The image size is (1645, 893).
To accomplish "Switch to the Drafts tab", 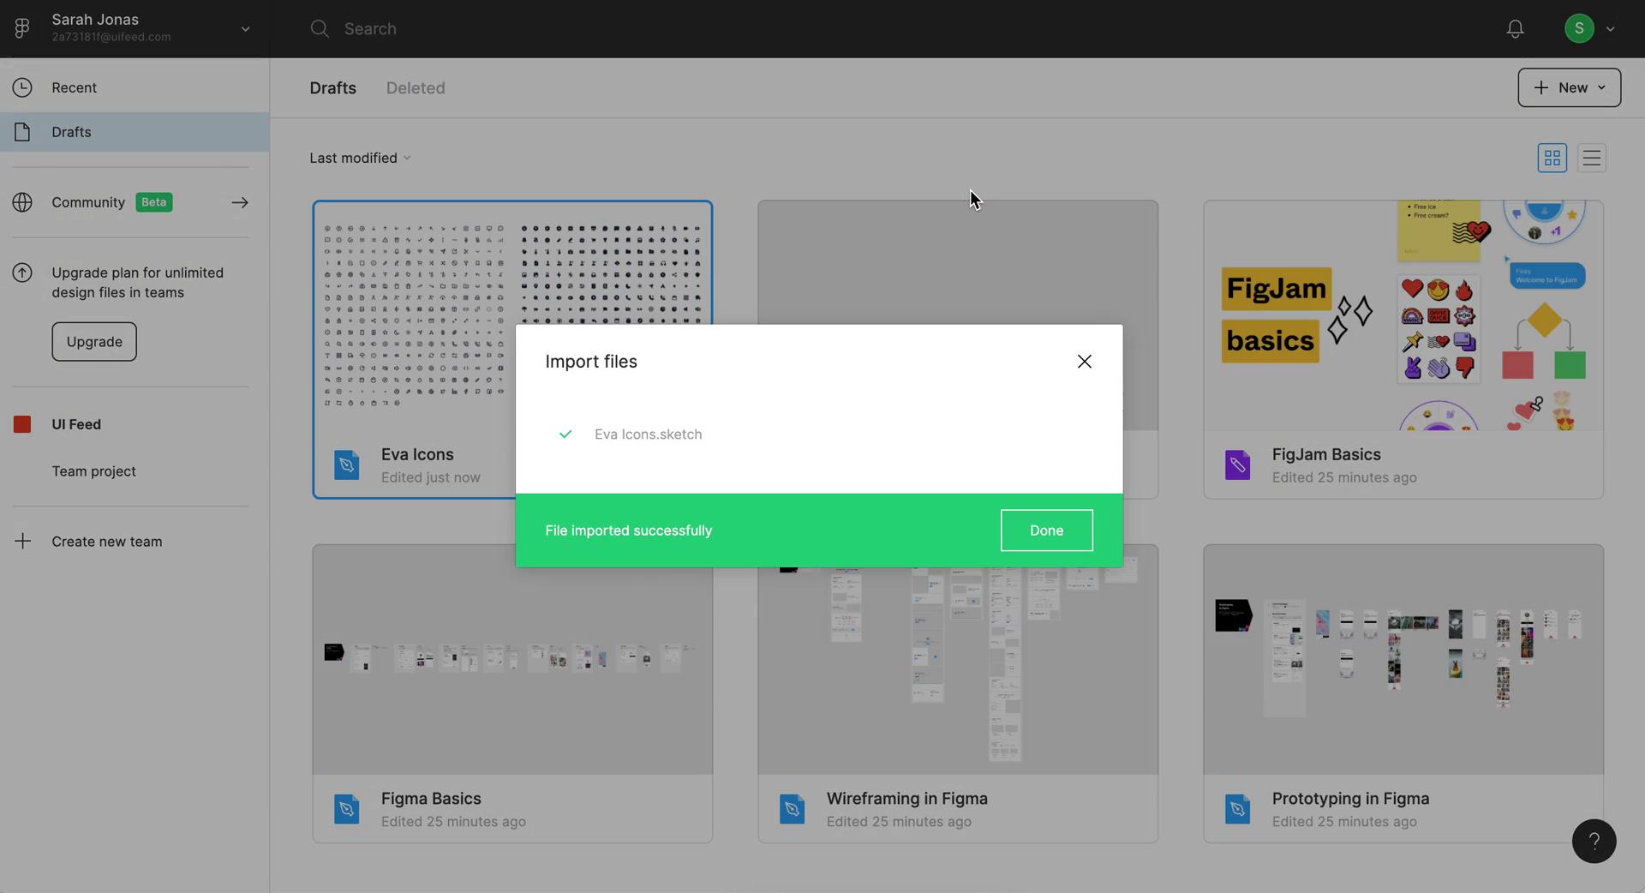I will pos(332,87).
